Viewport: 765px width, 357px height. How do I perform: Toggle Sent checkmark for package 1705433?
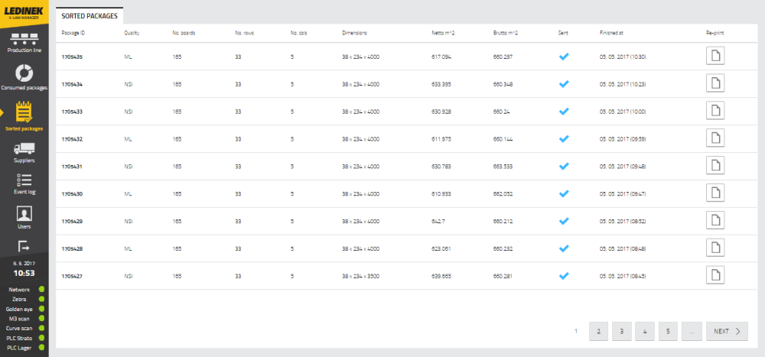(x=564, y=111)
